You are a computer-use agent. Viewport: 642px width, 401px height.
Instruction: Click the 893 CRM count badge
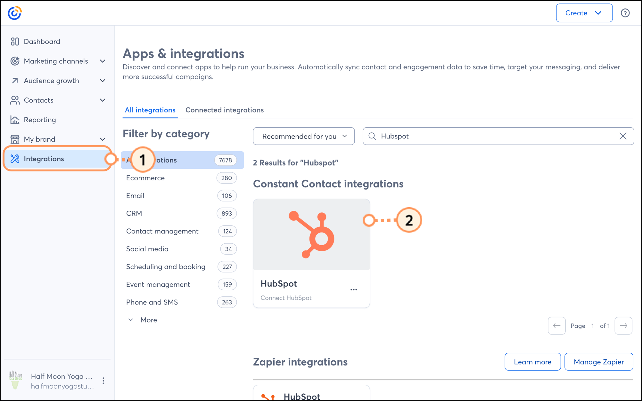[x=227, y=213]
